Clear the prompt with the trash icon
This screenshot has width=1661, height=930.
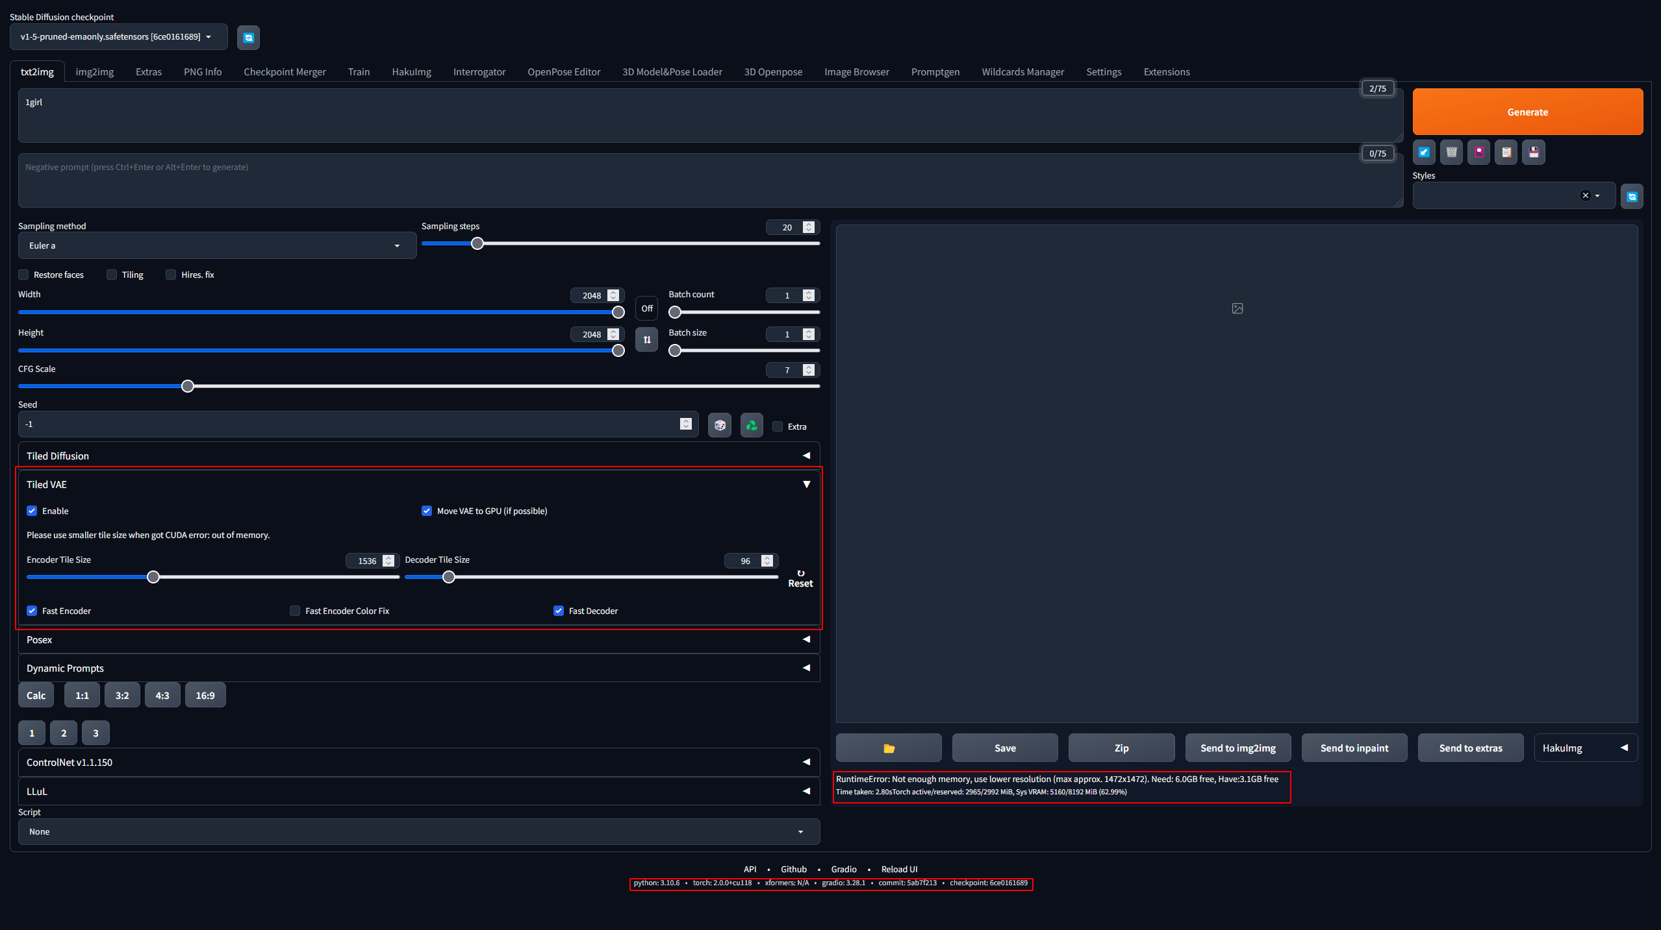tap(1451, 153)
